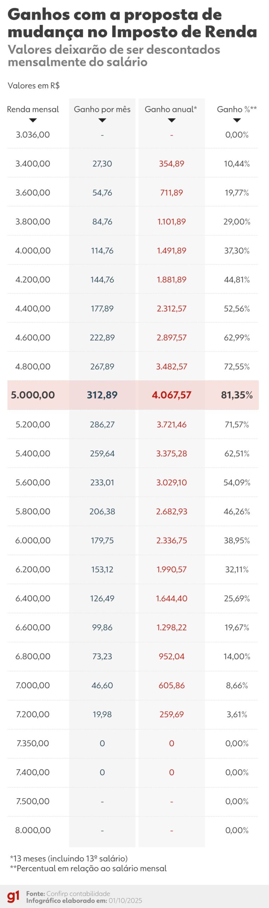Screen dimensions: 269x908
Task: Click the infographic date 01/10/2025
Action: [125, 901]
